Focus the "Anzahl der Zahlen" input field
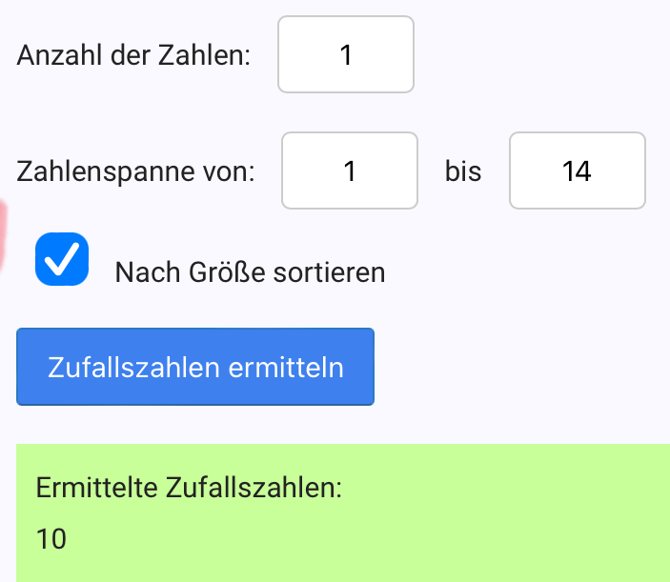The image size is (670, 582). point(346,55)
